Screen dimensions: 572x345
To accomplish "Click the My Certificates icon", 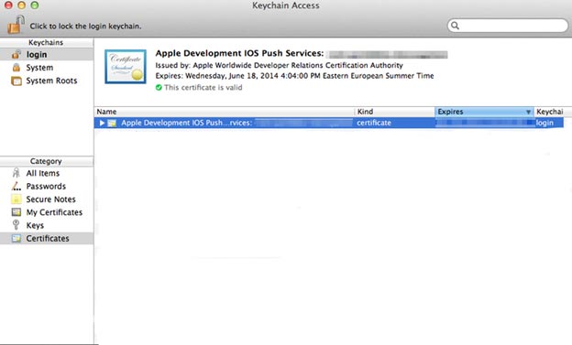I will pos(16,212).
